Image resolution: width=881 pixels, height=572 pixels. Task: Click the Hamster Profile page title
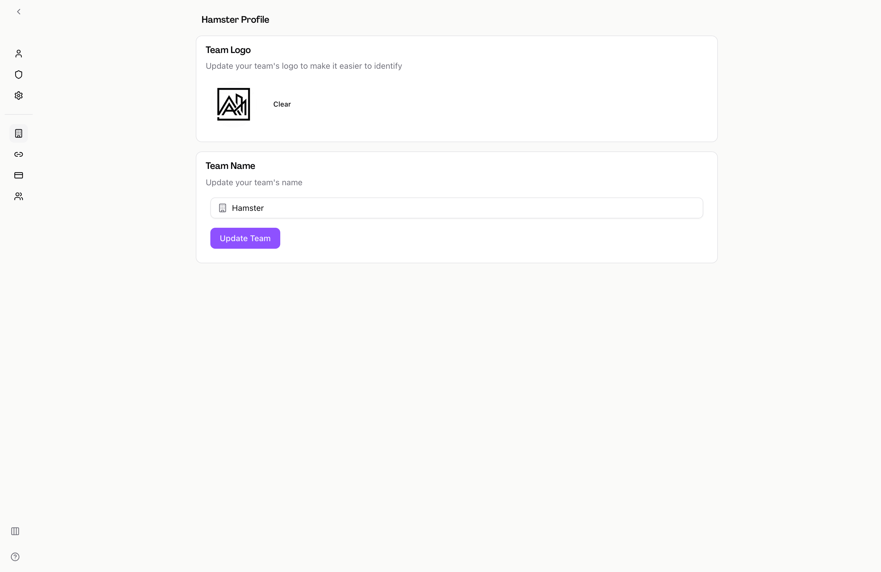[x=235, y=20]
